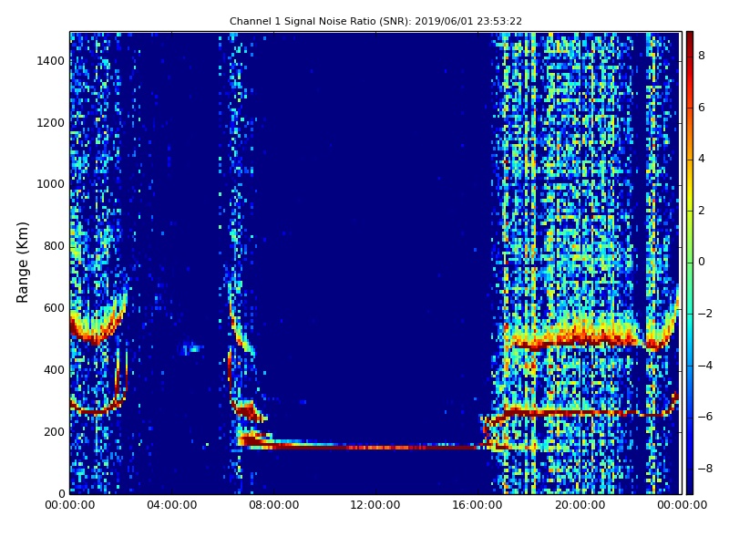Image resolution: width=729 pixels, height=547 pixels.
Task: Click the 'Range (Km)' y-axis label
Action: pos(22,263)
